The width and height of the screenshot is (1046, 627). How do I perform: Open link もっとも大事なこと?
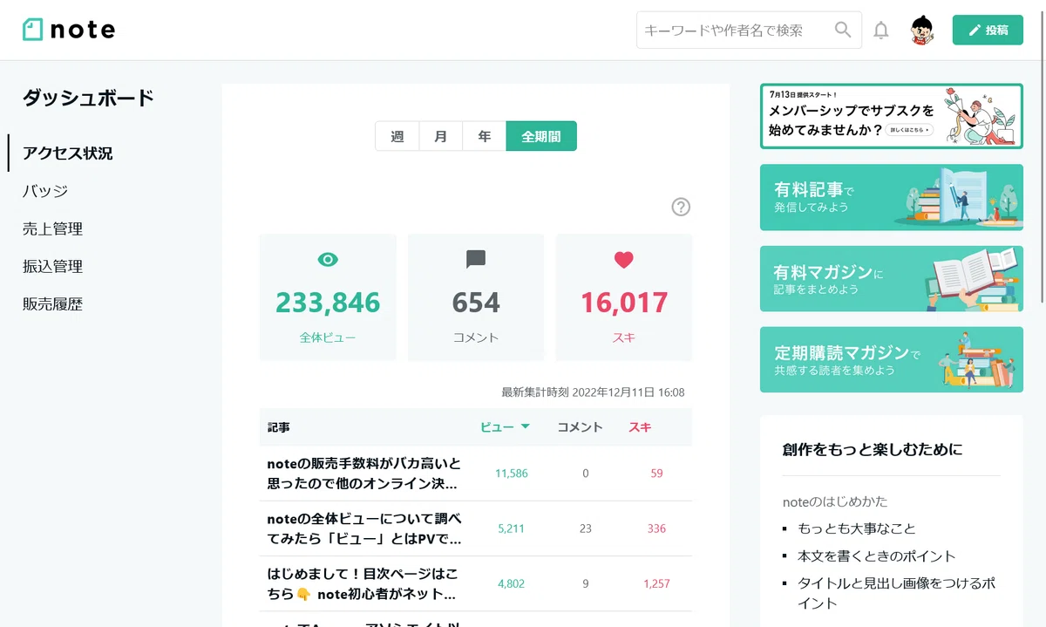(x=857, y=528)
